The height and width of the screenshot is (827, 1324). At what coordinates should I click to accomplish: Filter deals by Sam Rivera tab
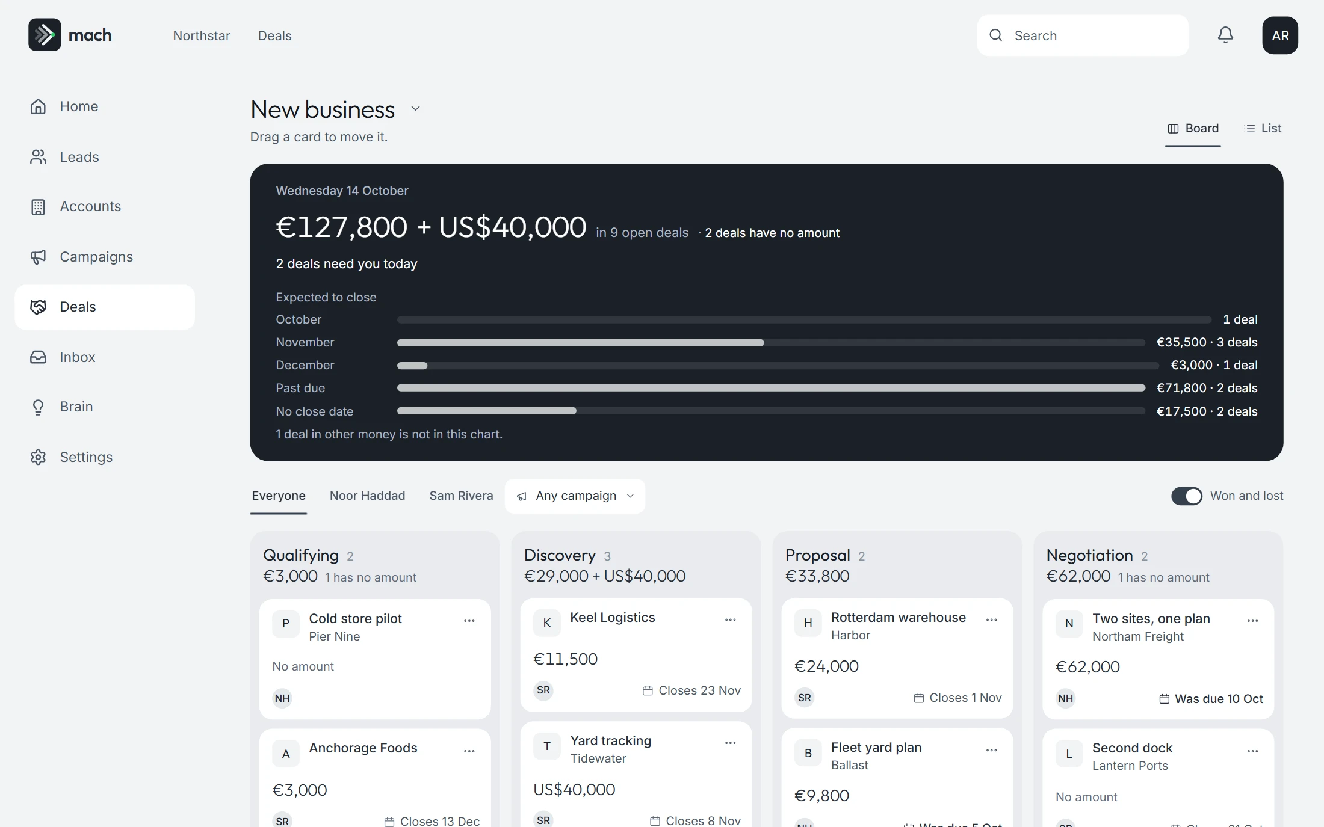click(461, 496)
